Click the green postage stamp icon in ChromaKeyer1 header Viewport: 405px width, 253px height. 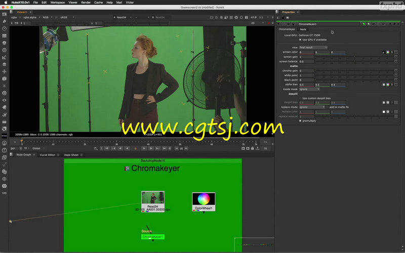364,24
